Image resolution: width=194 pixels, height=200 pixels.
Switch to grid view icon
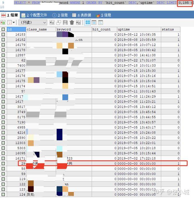coord(88,23)
